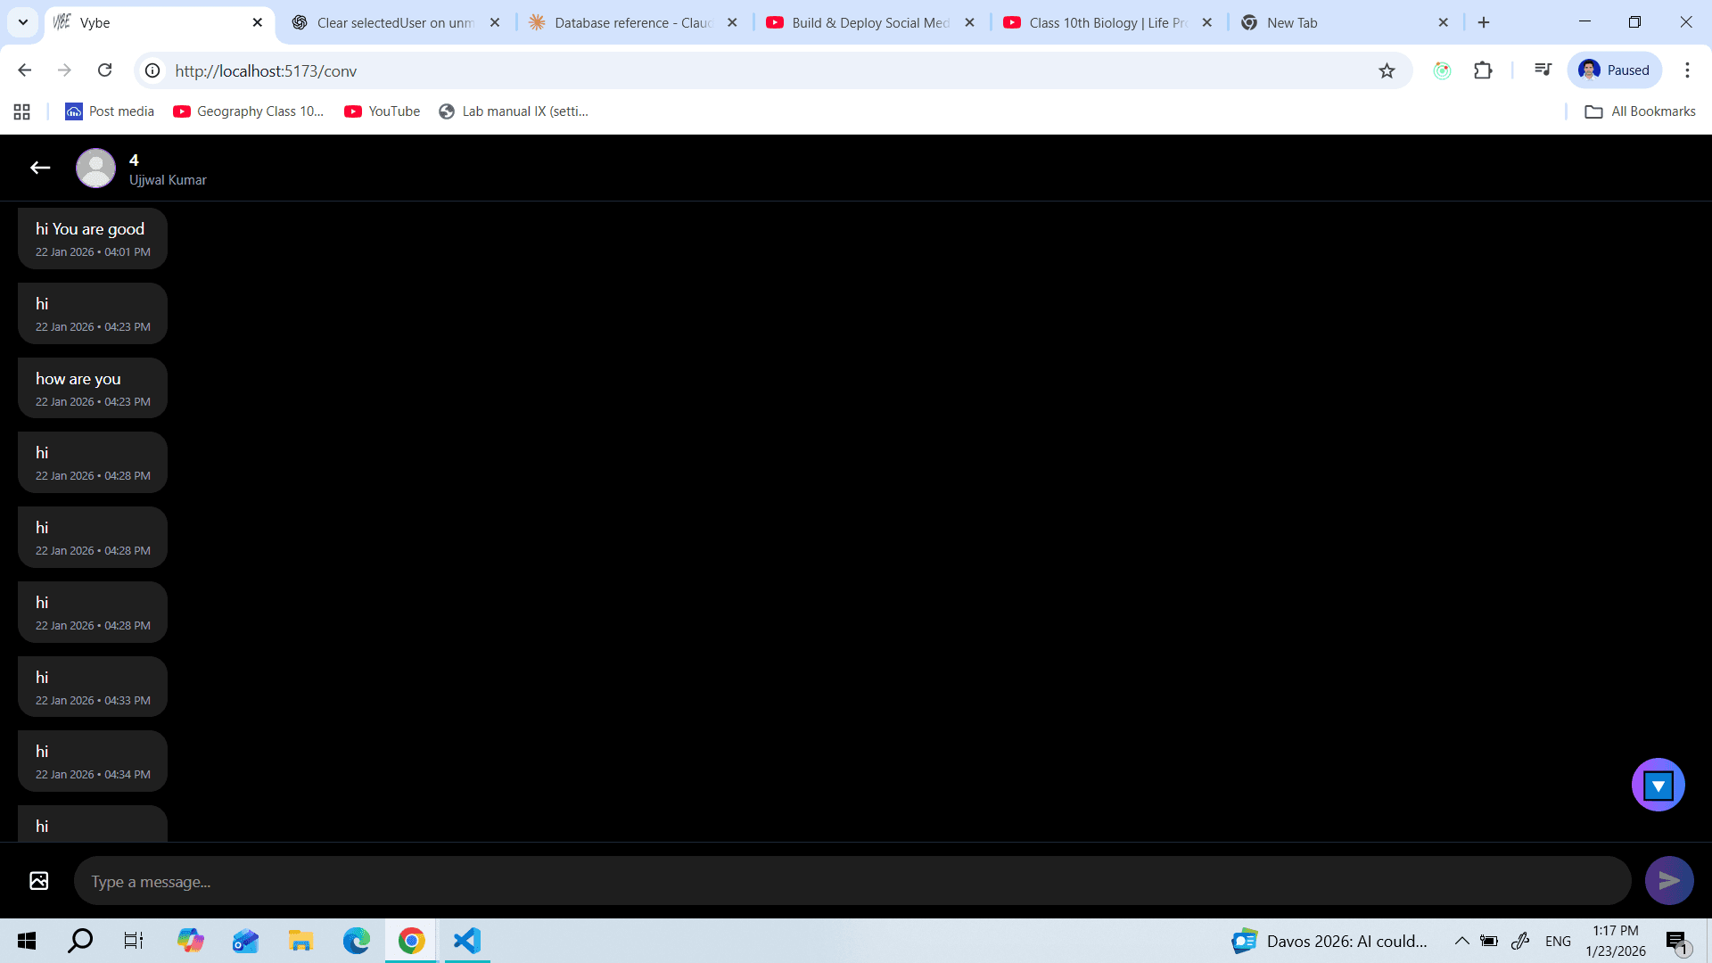Switch to the Database reference - Claude tab

click(x=624, y=22)
